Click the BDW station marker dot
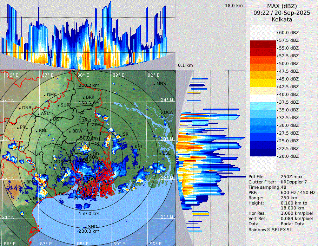 pos(70,132)
